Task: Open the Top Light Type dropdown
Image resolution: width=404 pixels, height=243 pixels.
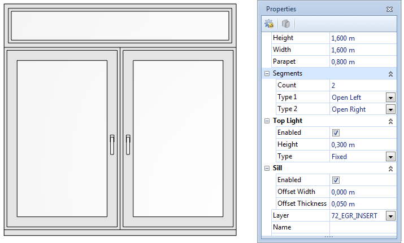Action: tap(390, 156)
